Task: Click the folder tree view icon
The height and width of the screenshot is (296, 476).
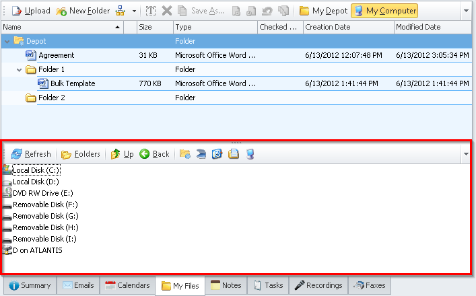Action: coord(120,11)
